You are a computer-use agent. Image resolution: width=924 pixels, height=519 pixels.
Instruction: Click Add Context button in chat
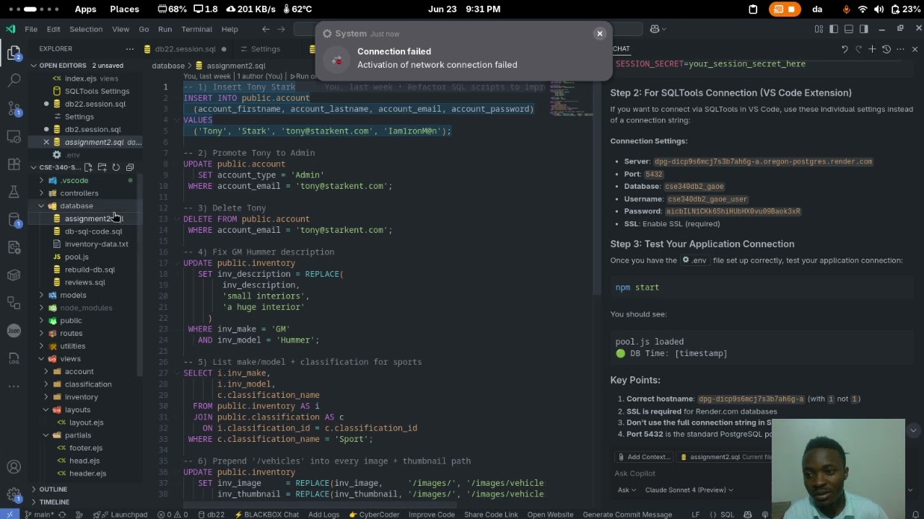click(644, 457)
